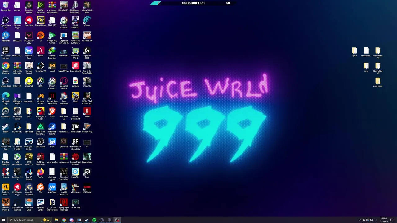Image resolution: width=397 pixels, height=223 pixels.
Task: Open Elgato Wave Link shortcut
Action: 6,23
